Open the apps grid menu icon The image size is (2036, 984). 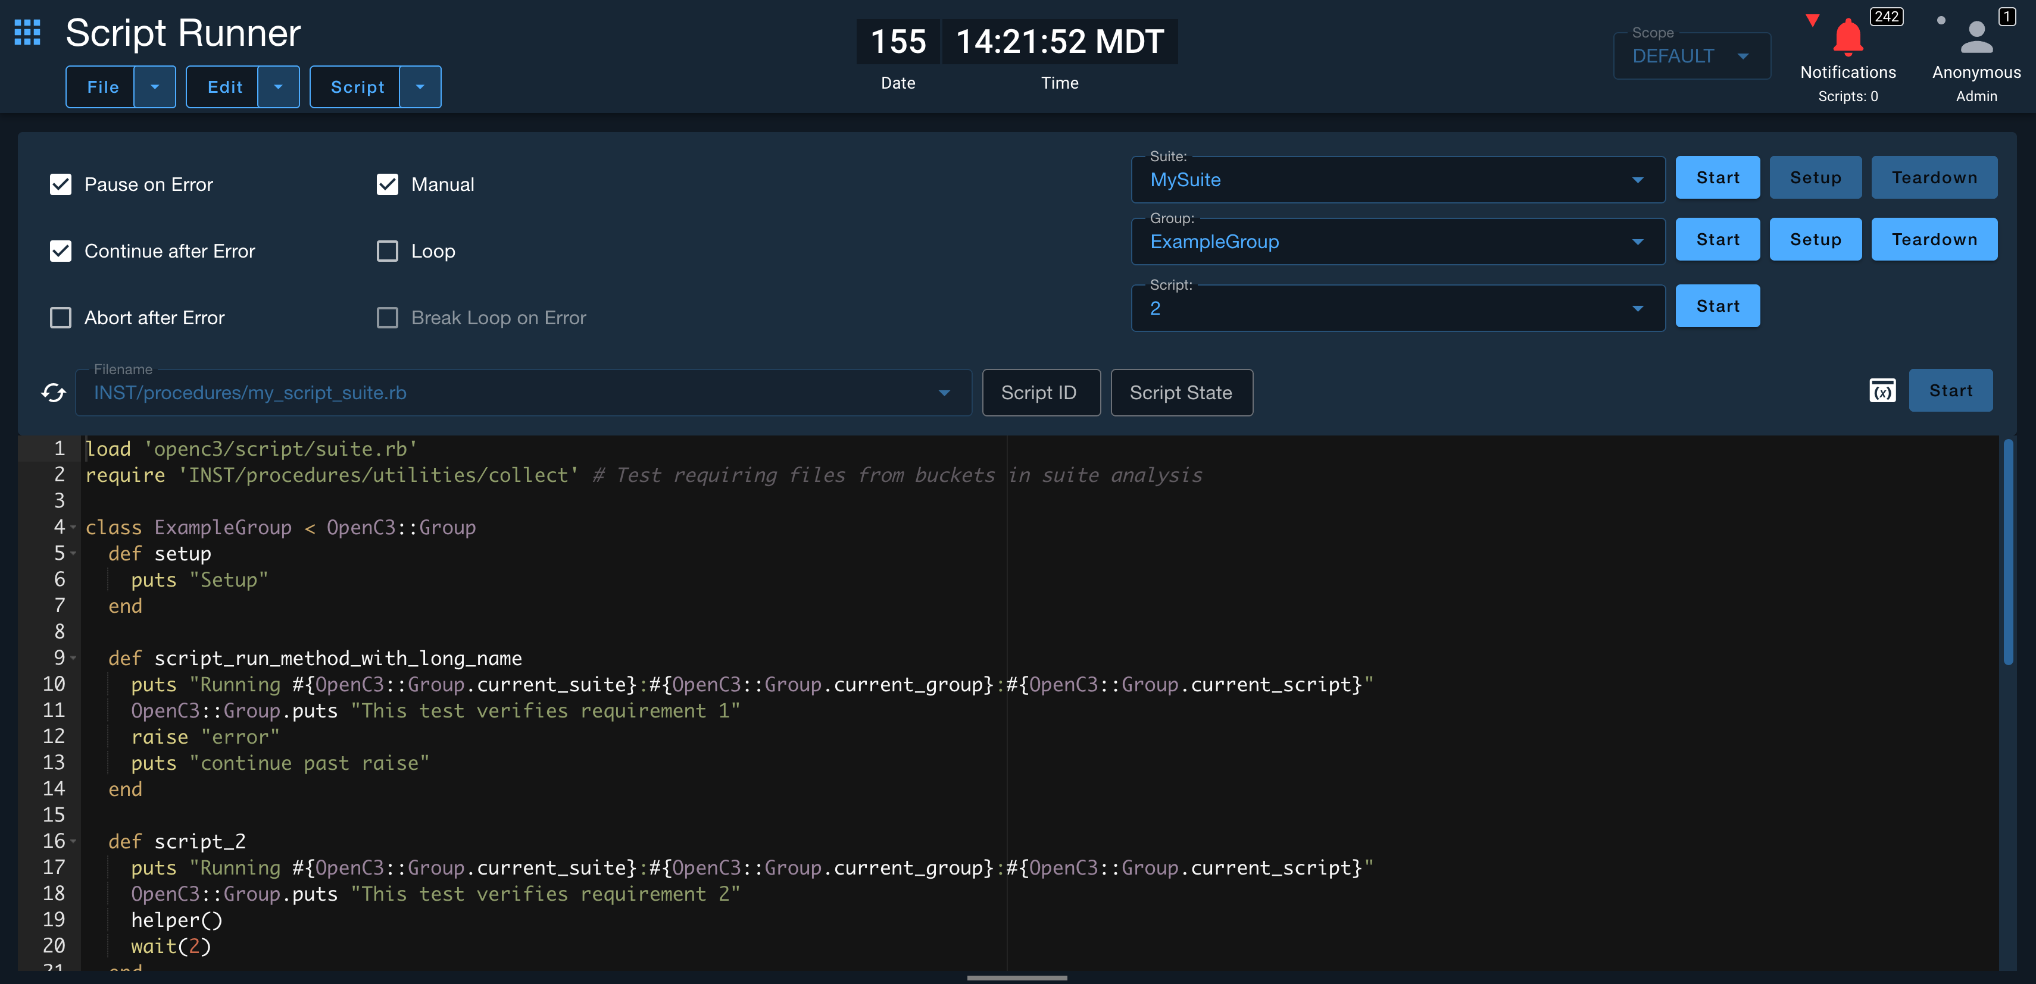tap(27, 32)
